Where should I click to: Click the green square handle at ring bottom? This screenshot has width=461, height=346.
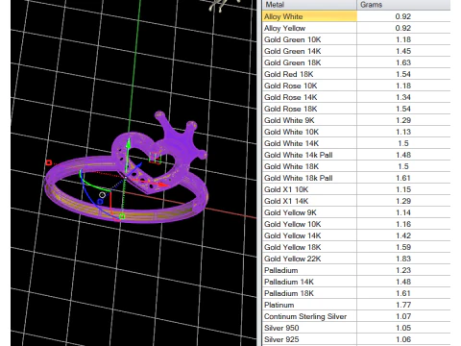(x=122, y=216)
